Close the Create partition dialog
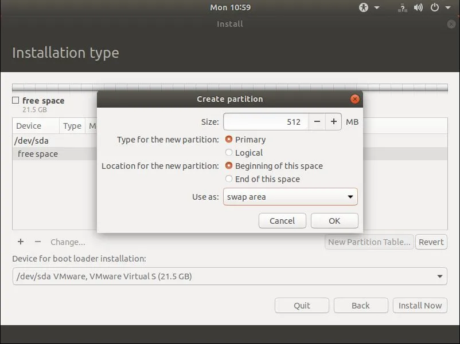Viewport: 460px width, 344px height. [355, 99]
